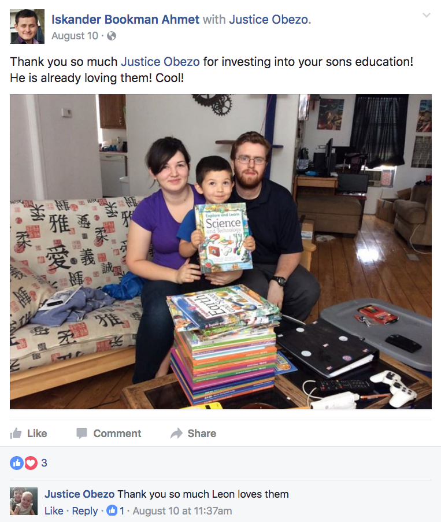This screenshot has height=522, width=441.
Task: Click the Share arrow icon
Action: [x=176, y=433]
